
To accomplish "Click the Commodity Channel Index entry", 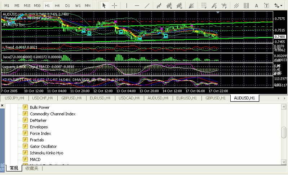I will tap(53, 114).
